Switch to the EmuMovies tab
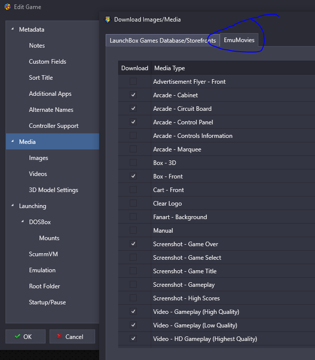 click(239, 40)
